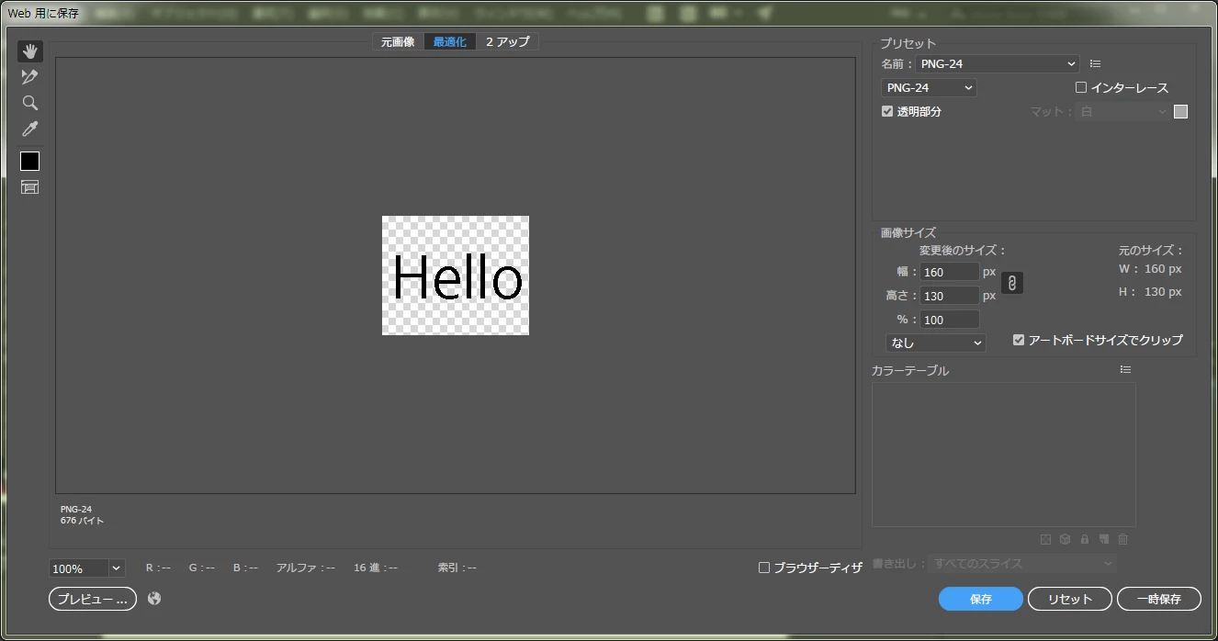Select the Hand tool
The height and width of the screenshot is (641, 1218).
click(x=30, y=51)
